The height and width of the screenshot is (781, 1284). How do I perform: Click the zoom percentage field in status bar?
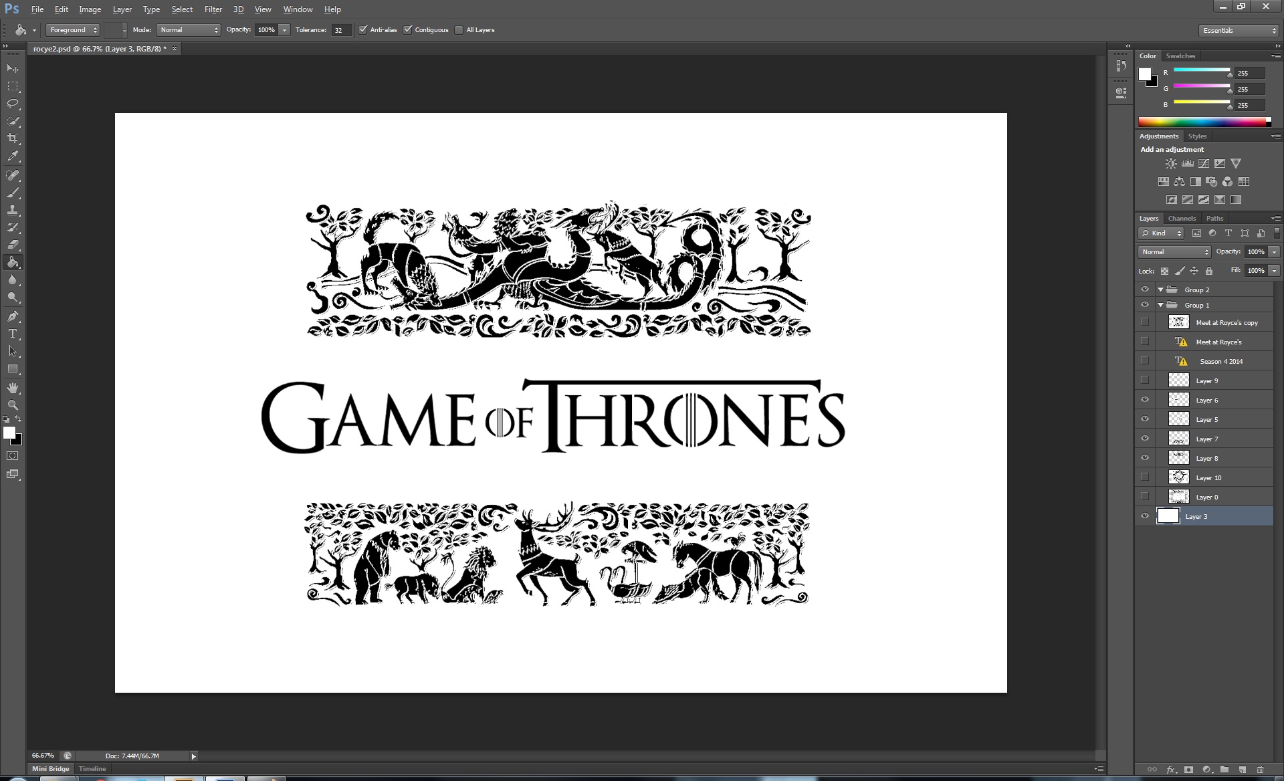pos(44,756)
